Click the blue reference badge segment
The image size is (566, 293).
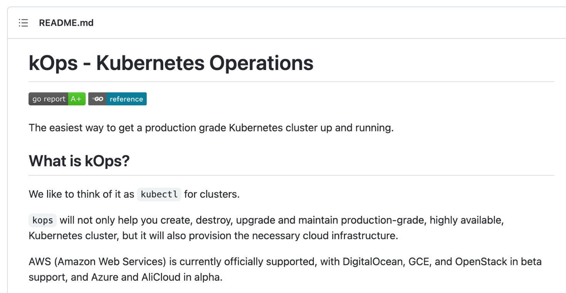[x=126, y=99]
